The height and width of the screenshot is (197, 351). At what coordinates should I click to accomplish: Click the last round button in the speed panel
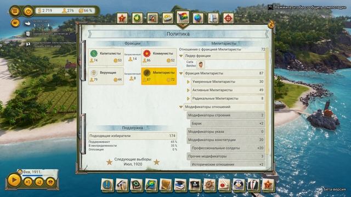coord(50,182)
